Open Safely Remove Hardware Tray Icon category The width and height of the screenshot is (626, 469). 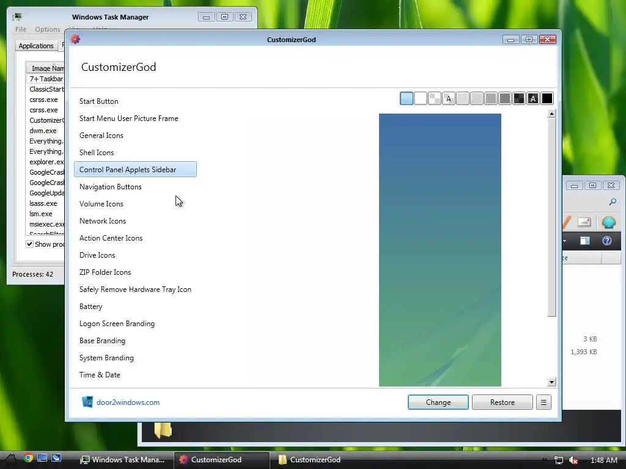point(135,289)
